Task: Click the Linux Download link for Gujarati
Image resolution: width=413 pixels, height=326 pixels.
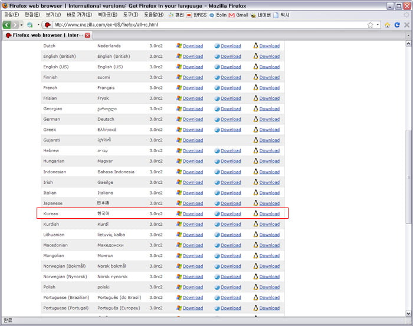Action: click(270, 140)
